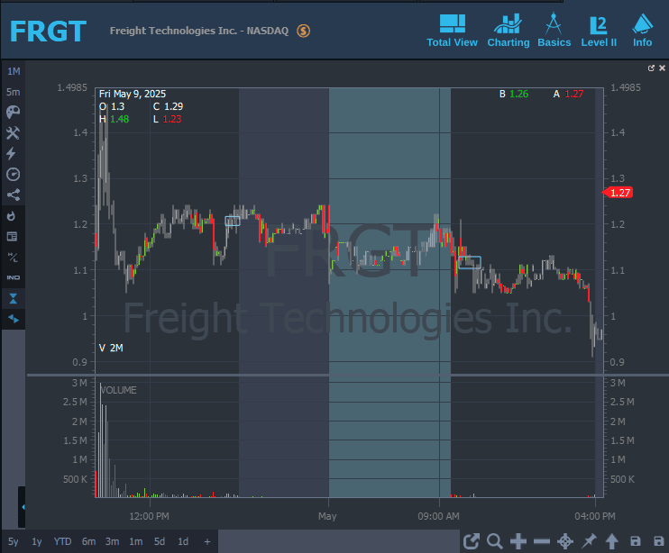Click the 04:00 PM time axis label

(595, 516)
